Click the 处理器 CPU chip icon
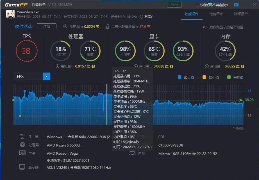This screenshot has width=259, height=180. (x=23, y=144)
